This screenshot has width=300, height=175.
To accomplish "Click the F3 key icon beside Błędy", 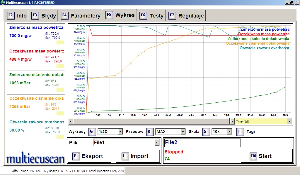I will (35, 15).
